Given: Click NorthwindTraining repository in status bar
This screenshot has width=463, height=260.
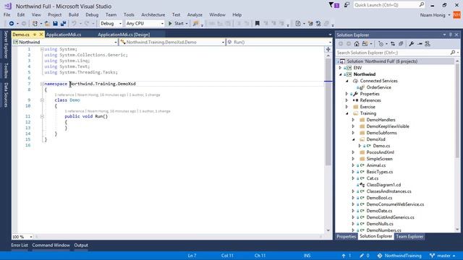Looking at the screenshot, I should point(399,256).
